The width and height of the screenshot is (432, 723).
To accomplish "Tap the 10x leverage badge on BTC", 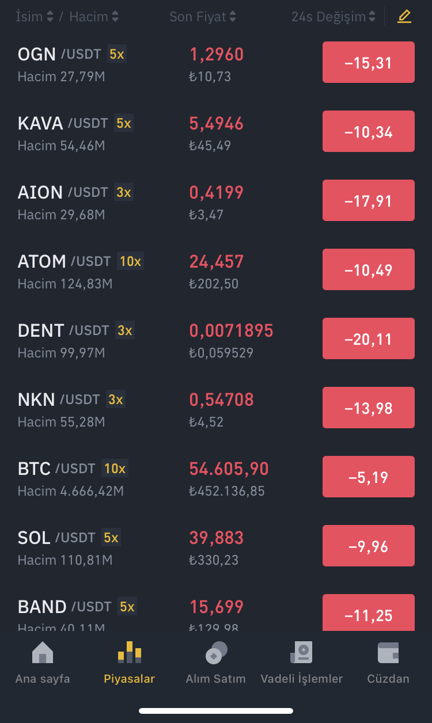I will [115, 469].
